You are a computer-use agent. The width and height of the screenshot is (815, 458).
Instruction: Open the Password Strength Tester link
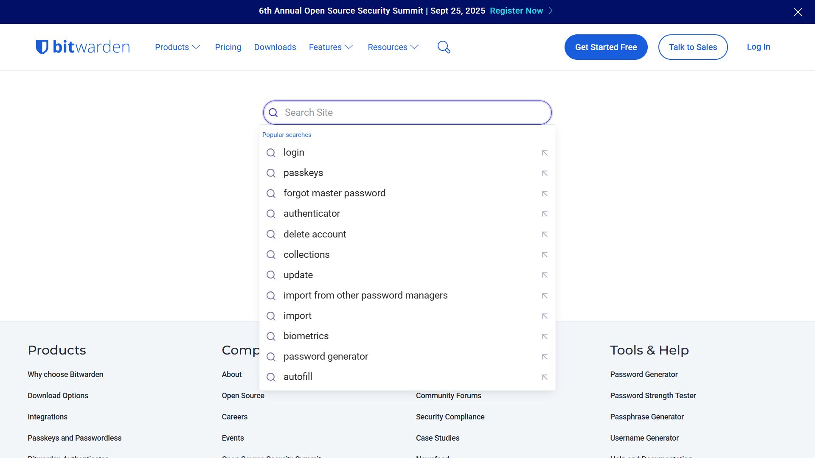(x=653, y=395)
